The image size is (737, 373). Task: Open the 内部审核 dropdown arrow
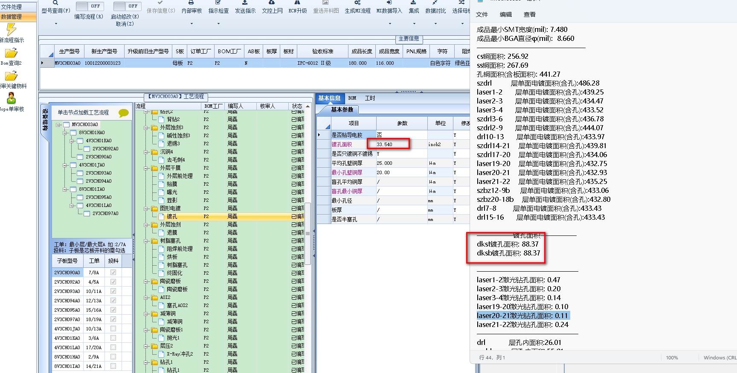pyautogui.click(x=192, y=24)
